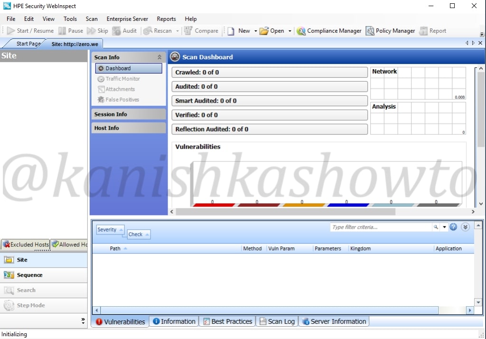Launch Policy Manager
This screenshot has height=339, width=486.
point(391,31)
